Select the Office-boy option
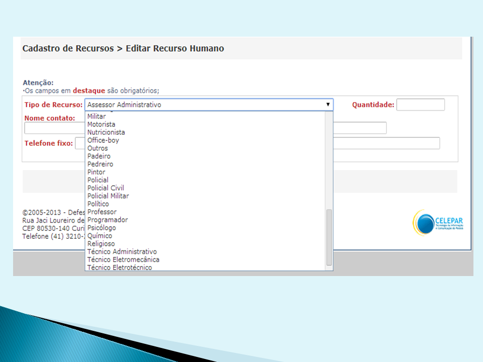The image size is (483, 362). [x=103, y=140]
